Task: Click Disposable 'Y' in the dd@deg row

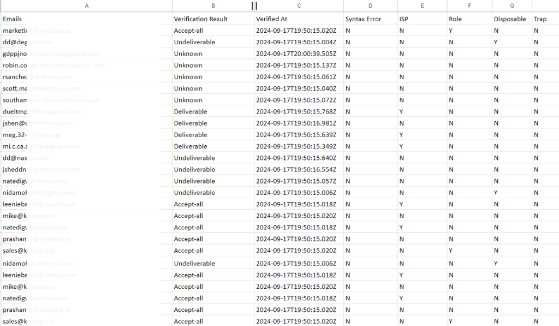Action: click(496, 42)
